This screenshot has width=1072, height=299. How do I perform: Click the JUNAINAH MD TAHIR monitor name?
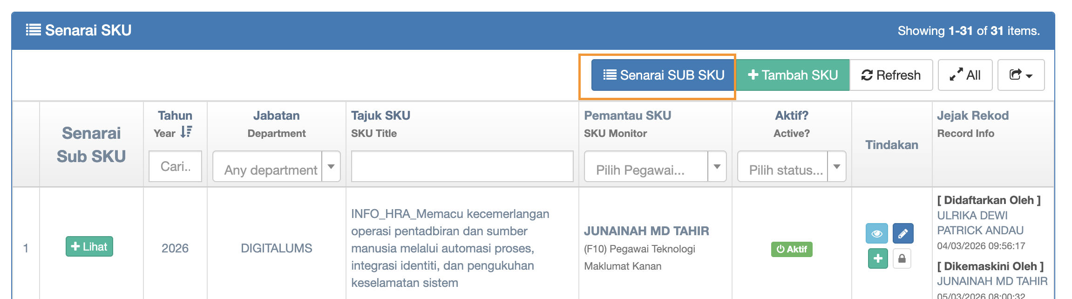click(646, 231)
